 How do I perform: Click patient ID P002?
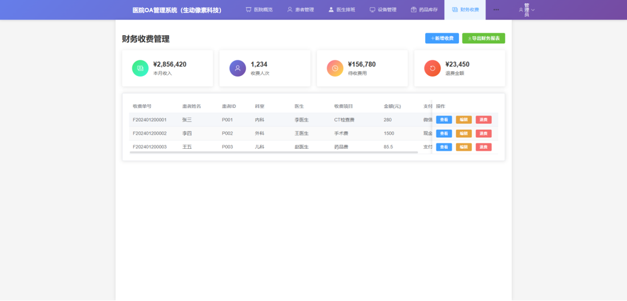(x=228, y=133)
